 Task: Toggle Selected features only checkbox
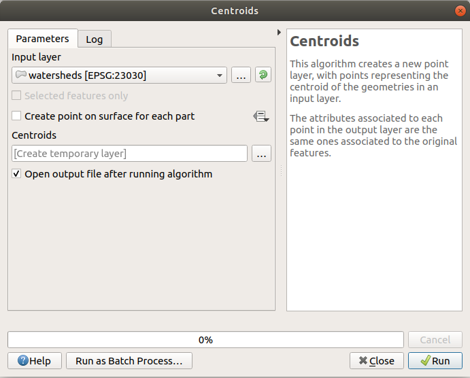[17, 96]
